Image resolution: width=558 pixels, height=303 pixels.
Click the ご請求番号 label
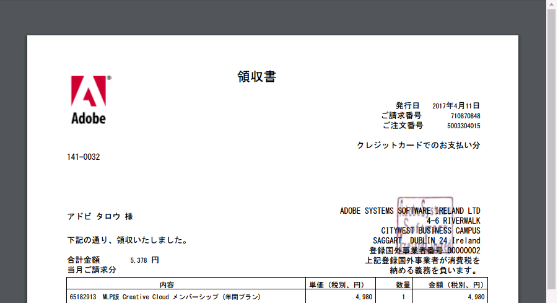[401, 116]
